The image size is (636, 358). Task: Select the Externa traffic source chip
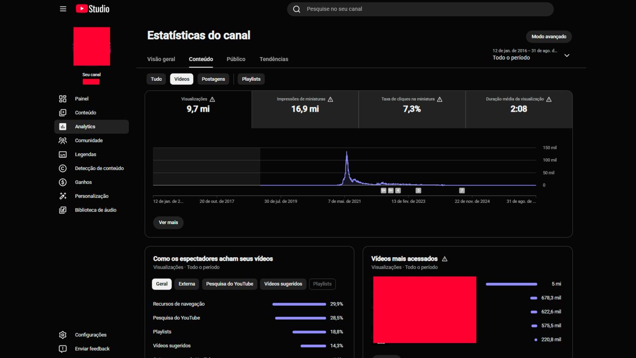pos(187,284)
